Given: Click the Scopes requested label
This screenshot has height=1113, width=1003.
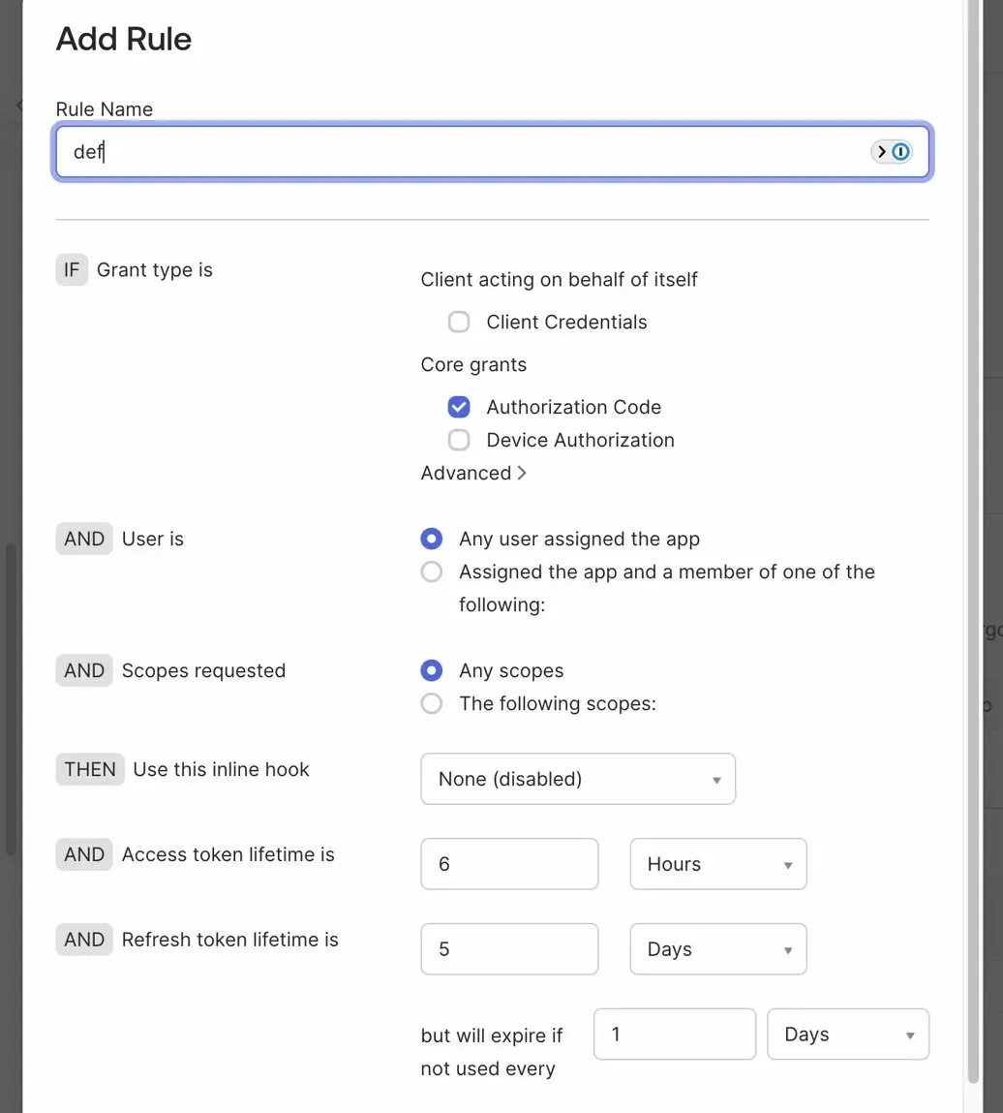Looking at the screenshot, I should click(203, 670).
